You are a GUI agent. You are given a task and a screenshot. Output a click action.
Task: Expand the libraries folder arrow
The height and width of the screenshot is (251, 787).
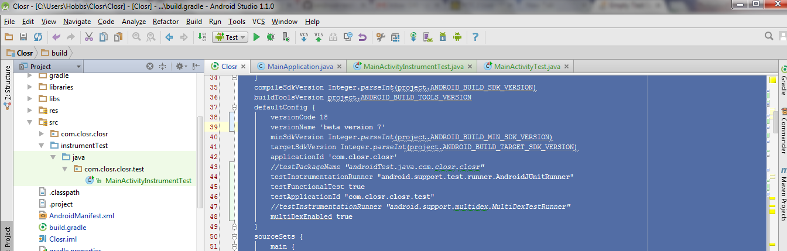click(30, 87)
